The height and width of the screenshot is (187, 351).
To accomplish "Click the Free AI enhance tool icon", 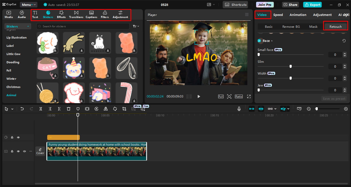I will (x=143, y=109).
